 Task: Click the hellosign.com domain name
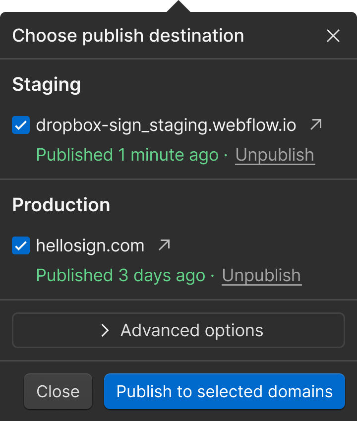[90, 245]
